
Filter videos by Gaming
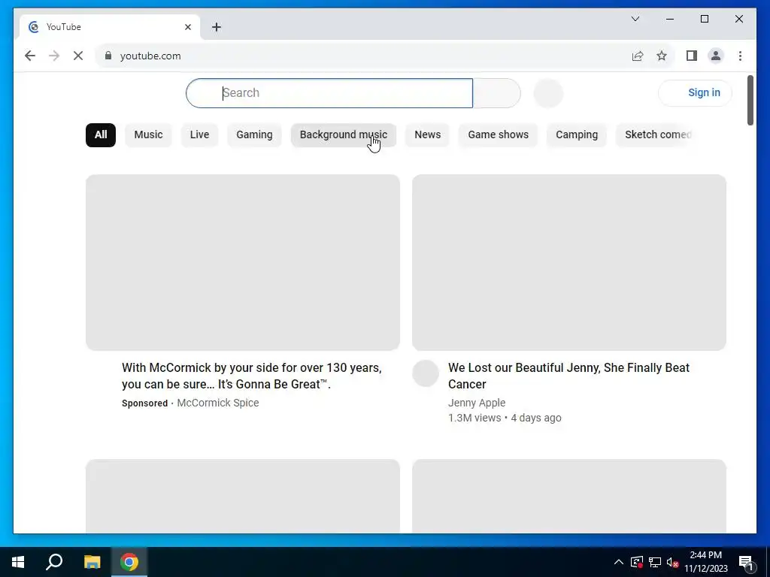pos(254,135)
